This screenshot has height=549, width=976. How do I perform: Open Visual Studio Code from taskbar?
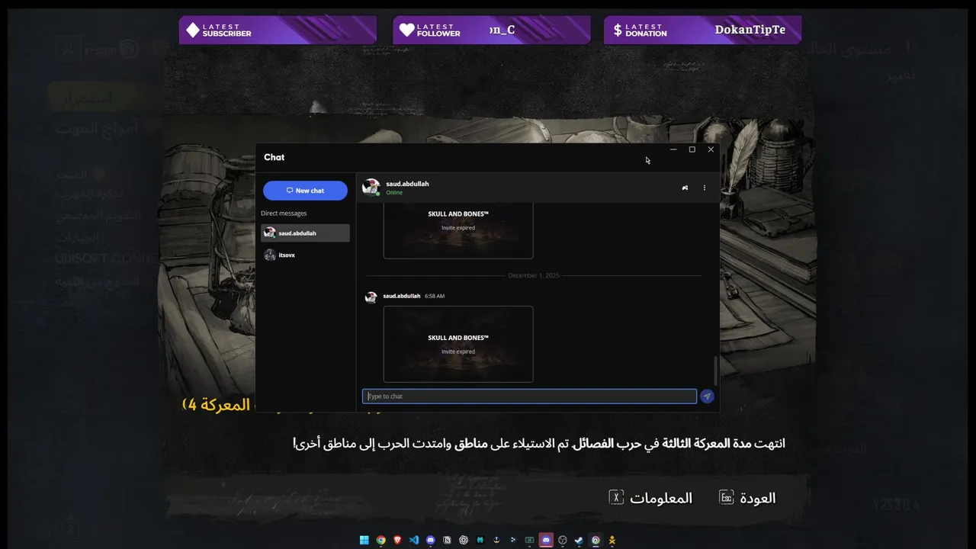[x=414, y=540]
